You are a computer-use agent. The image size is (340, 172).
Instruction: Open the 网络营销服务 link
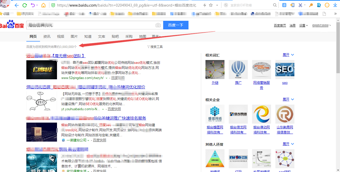[261, 85]
